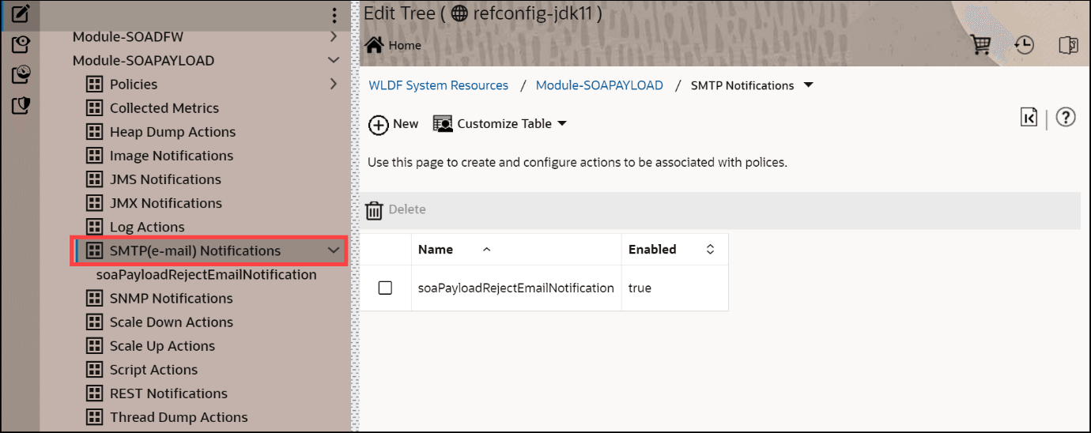Open the Monitoring Tree perspective icon
The width and height of the screenshot is (1091, 433).
(21, 74)
